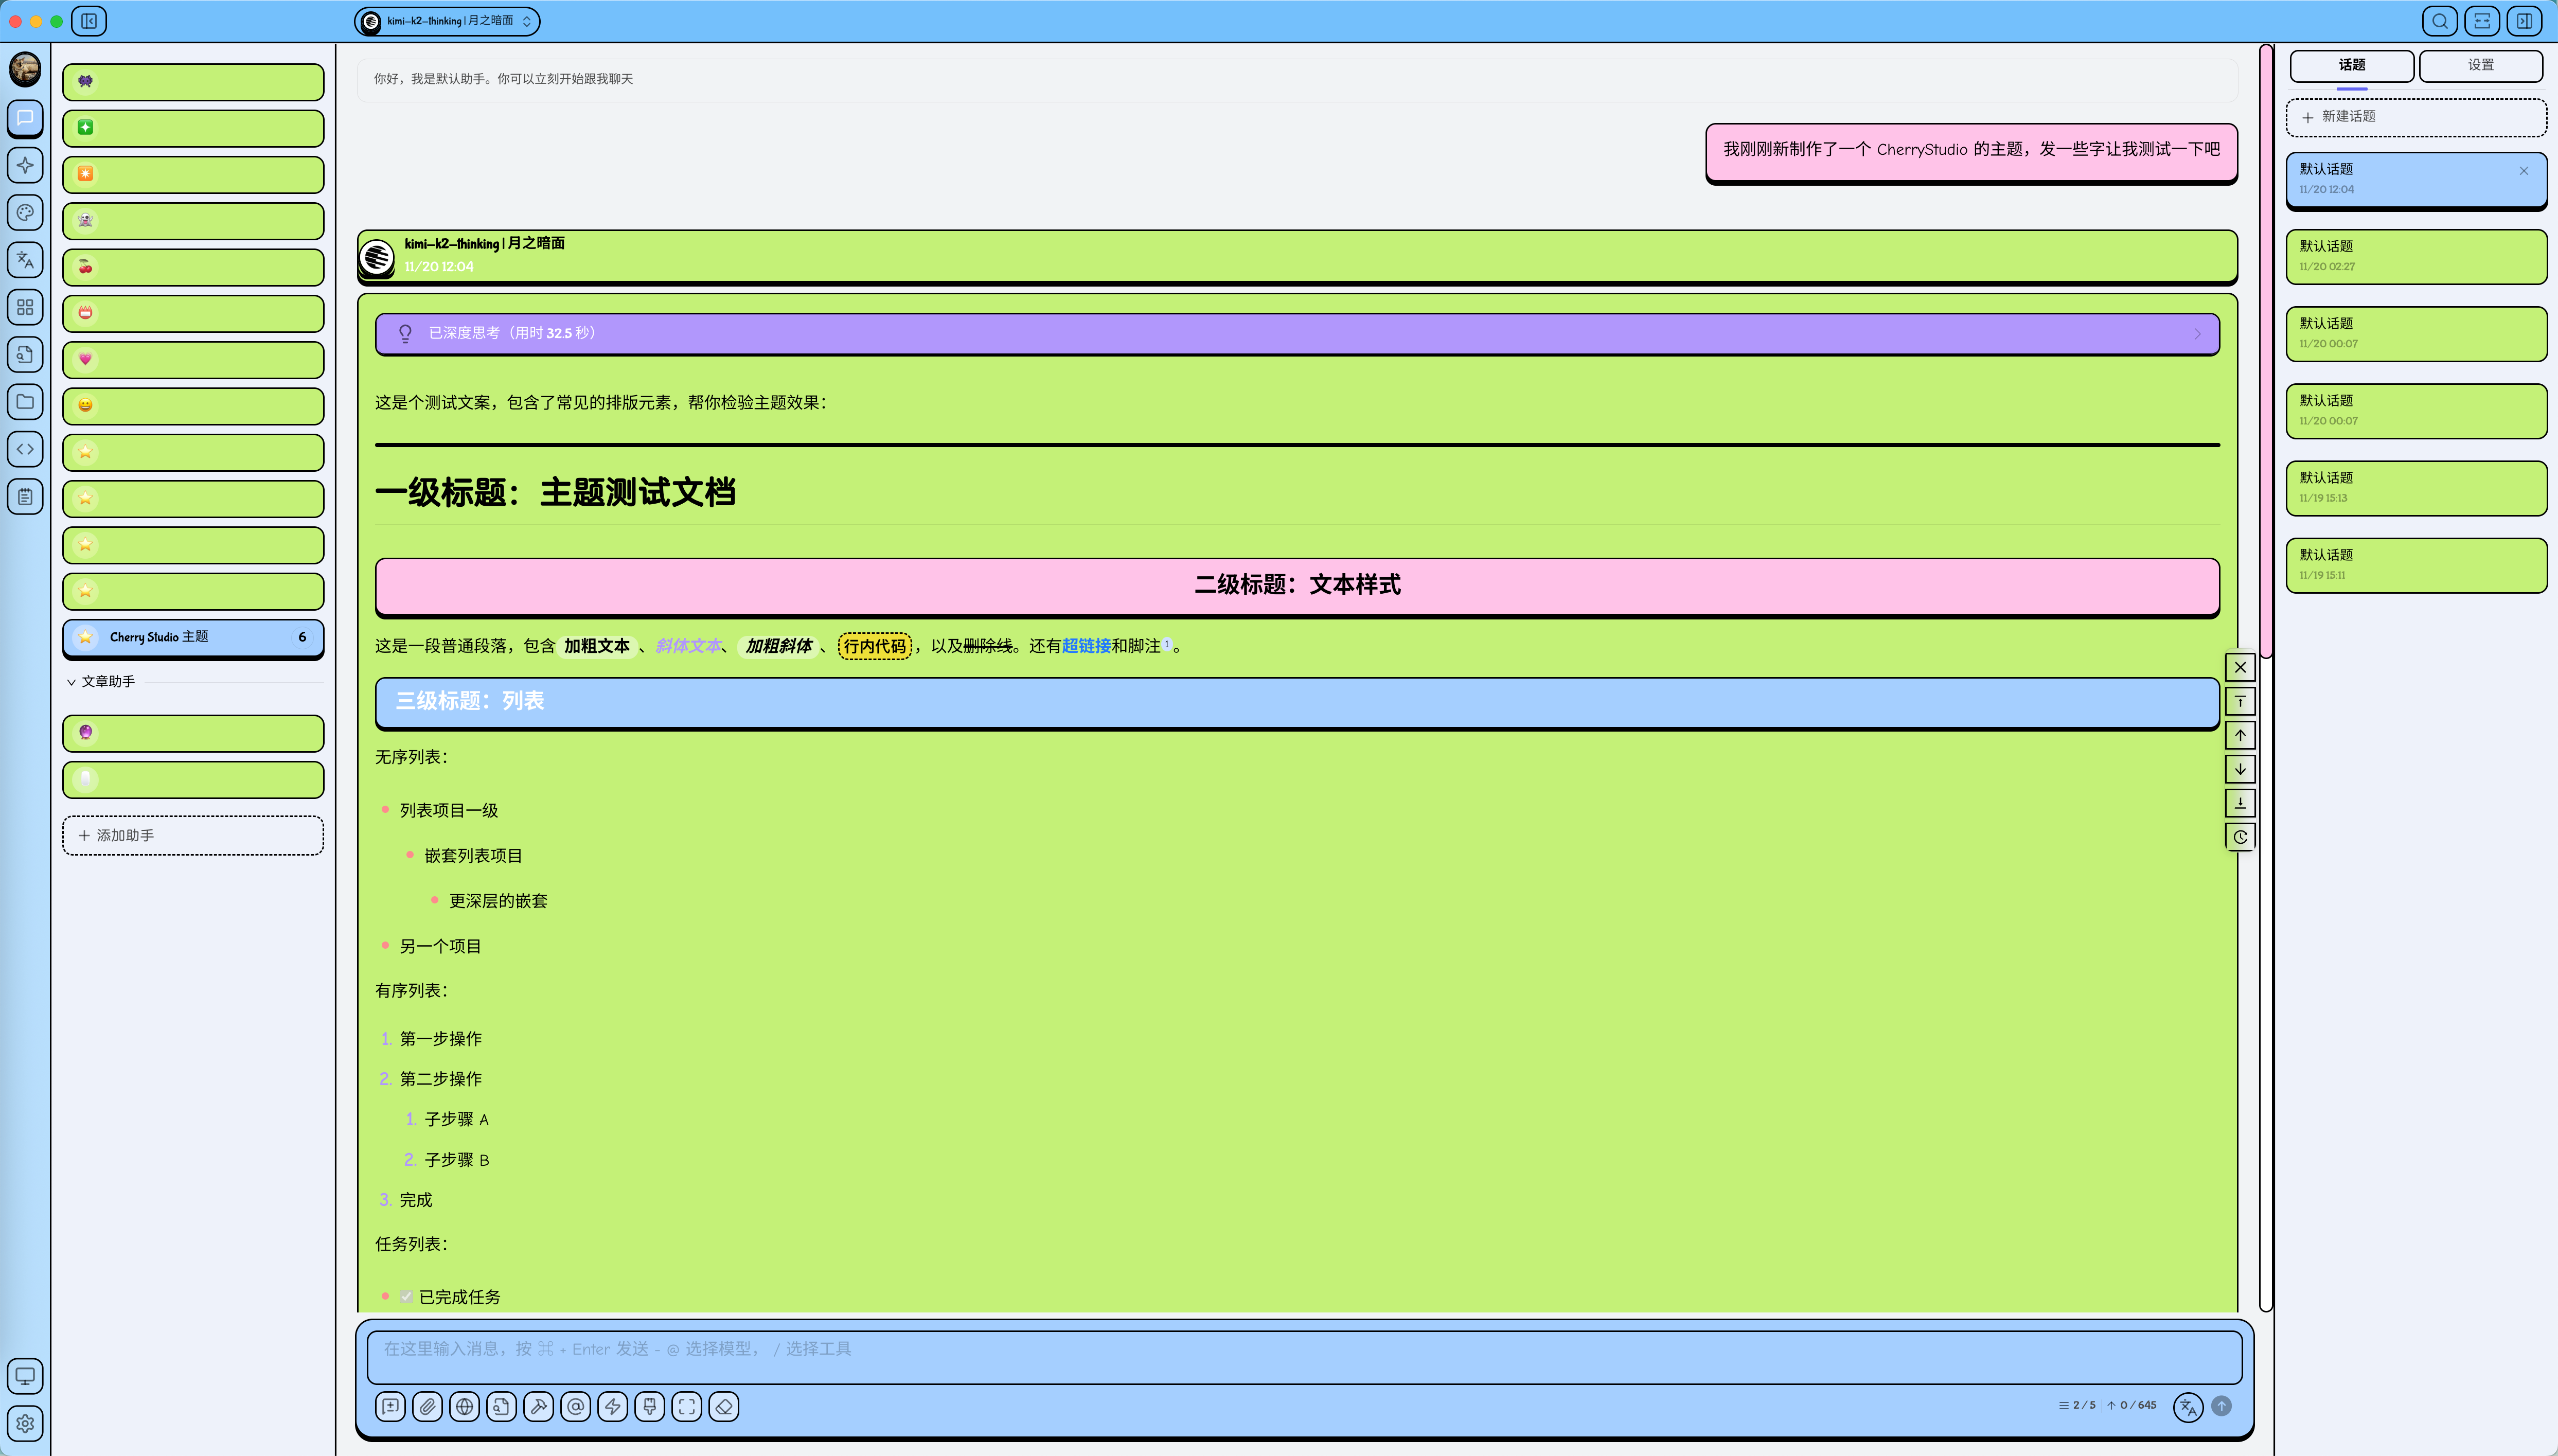
Task: Toggle the right topics panel button
Action: [x=2524, y=21]
